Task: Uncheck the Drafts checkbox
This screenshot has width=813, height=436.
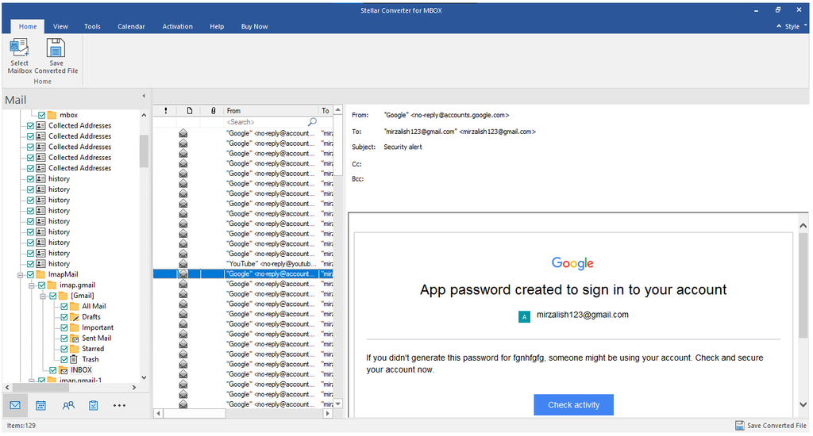Action: [64, 317]
